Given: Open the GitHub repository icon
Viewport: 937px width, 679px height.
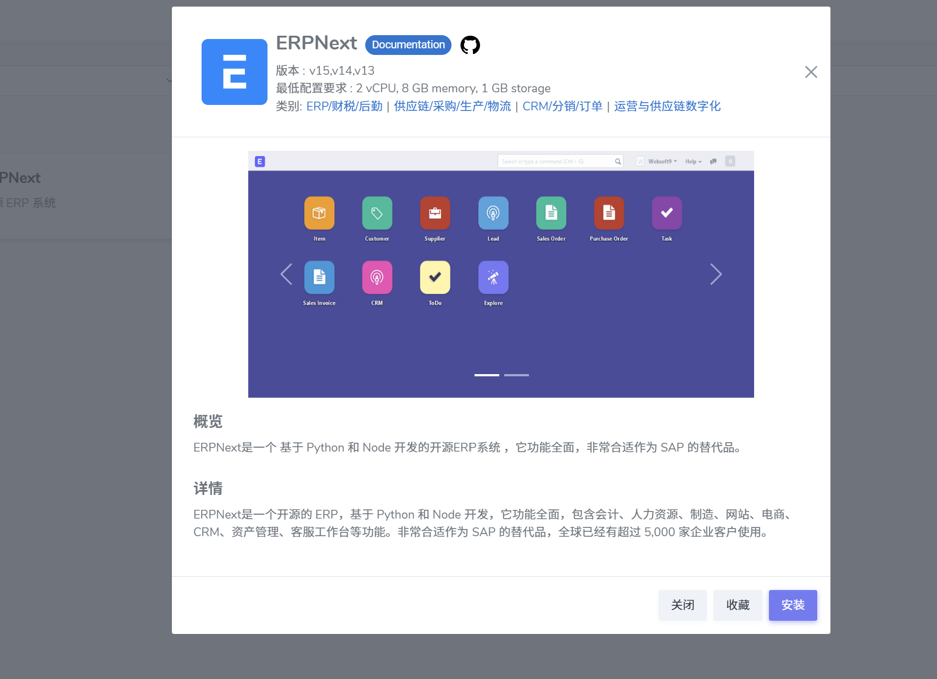Looking at the screenshot, I should click(x=470, y=45).
